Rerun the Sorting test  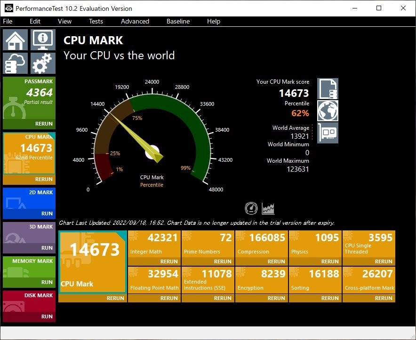315,298
